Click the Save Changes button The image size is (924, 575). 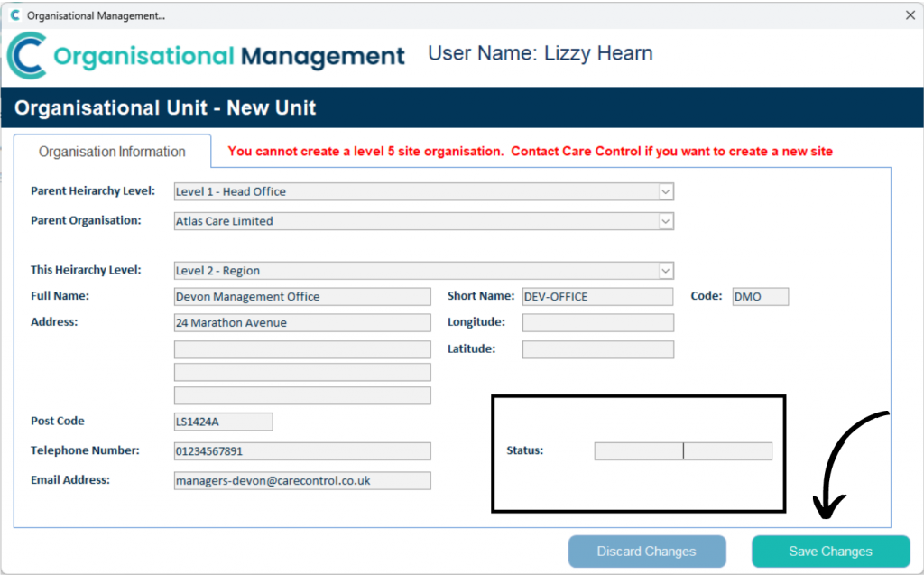click(831, 552)
